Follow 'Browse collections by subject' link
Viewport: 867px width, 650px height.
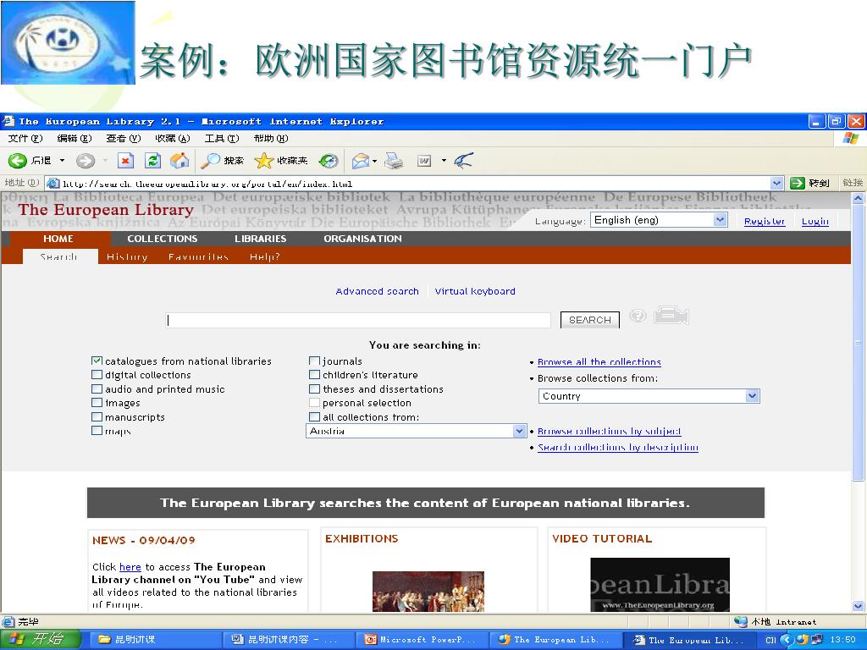[x=610, y=431]
